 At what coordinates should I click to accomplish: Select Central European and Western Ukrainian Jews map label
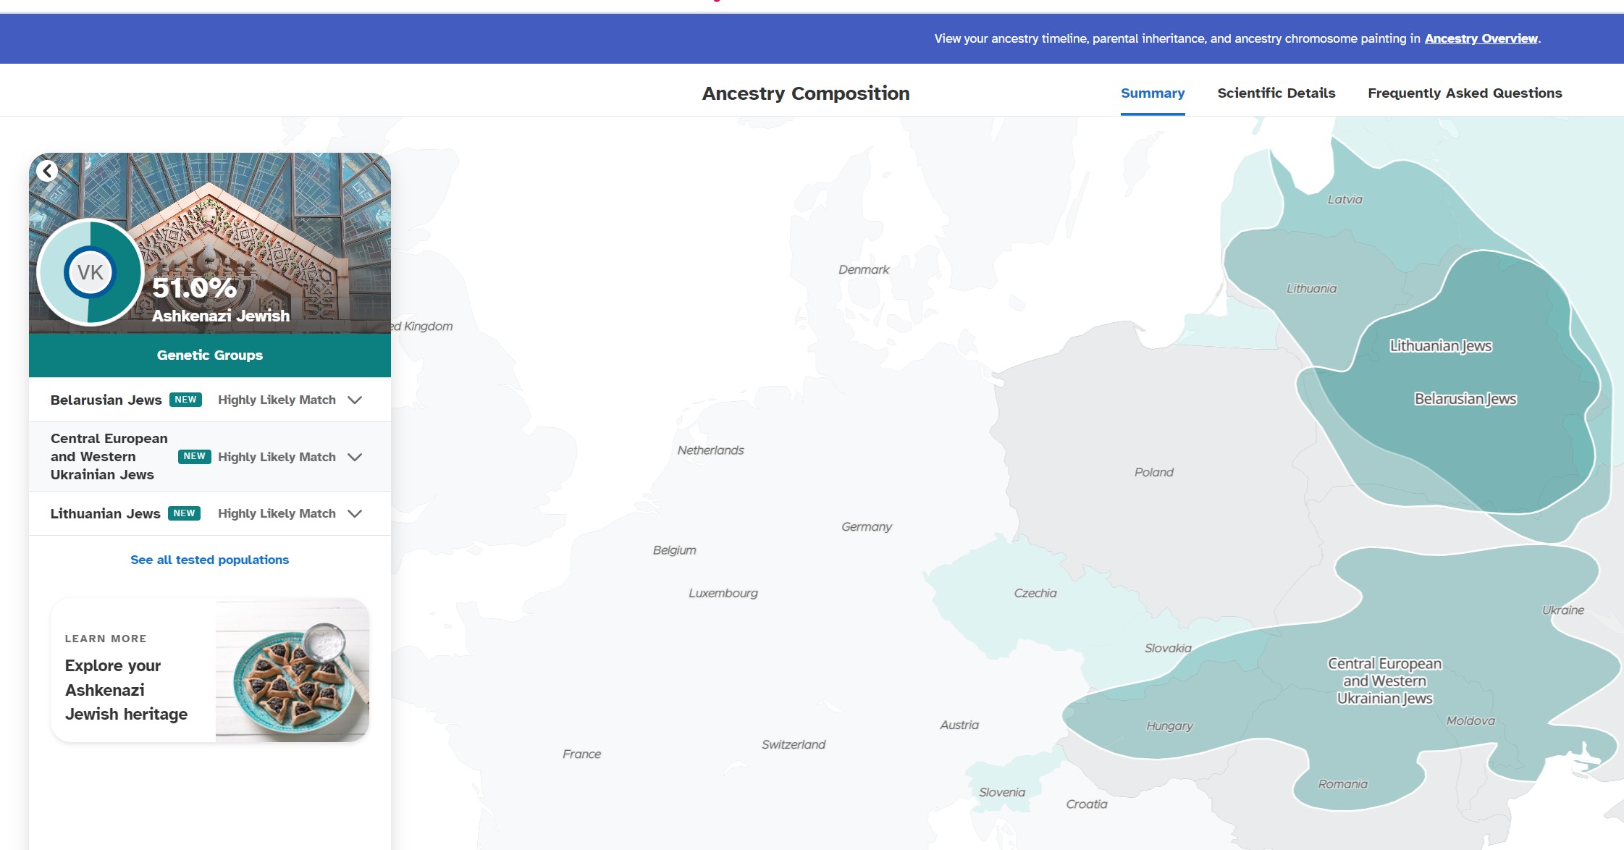pos(1384,681)
